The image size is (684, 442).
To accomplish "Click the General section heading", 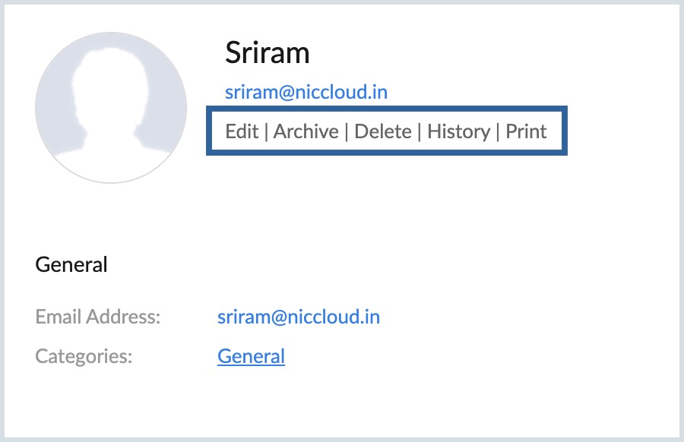I will pos(71,264).
